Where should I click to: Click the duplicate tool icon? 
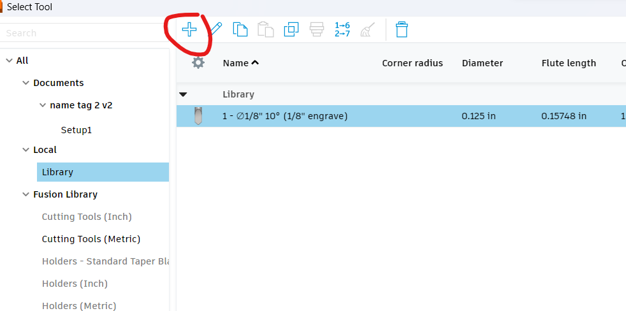(291, 29)
